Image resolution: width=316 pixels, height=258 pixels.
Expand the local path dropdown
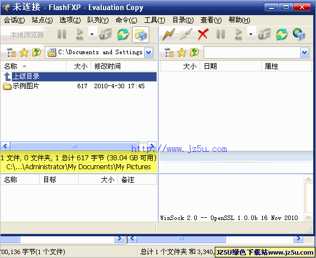pyautogui.click(x=149, y=52)
